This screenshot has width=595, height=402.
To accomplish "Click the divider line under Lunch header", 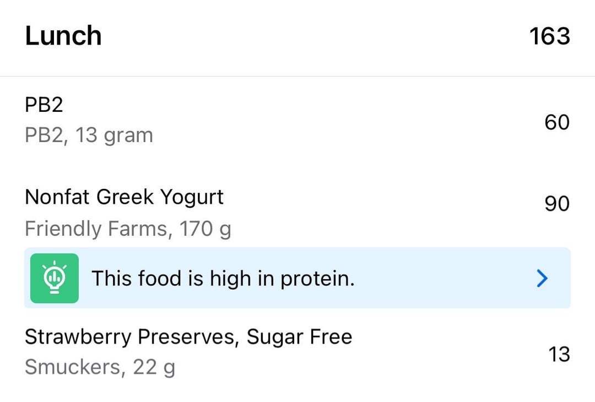I will pos(297,76).
